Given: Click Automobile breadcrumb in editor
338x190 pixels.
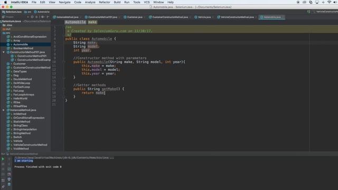Looking at the screenshot, I should click(x=75, y=22).
